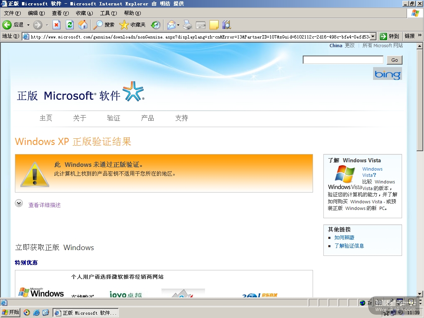The width and height of the screenshot is (424, 318).
Task: Click the scrollbar down arrow
Action: [420, 294]
